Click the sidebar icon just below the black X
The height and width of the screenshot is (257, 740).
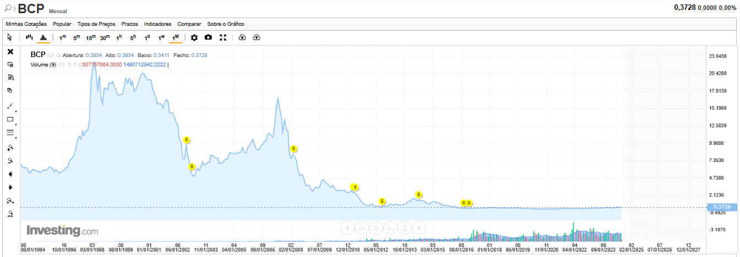coord(10,64)
